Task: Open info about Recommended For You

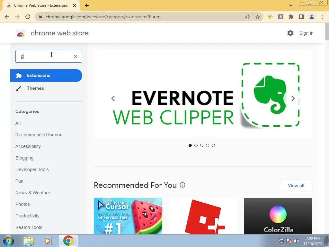Action: click(182, 185)
